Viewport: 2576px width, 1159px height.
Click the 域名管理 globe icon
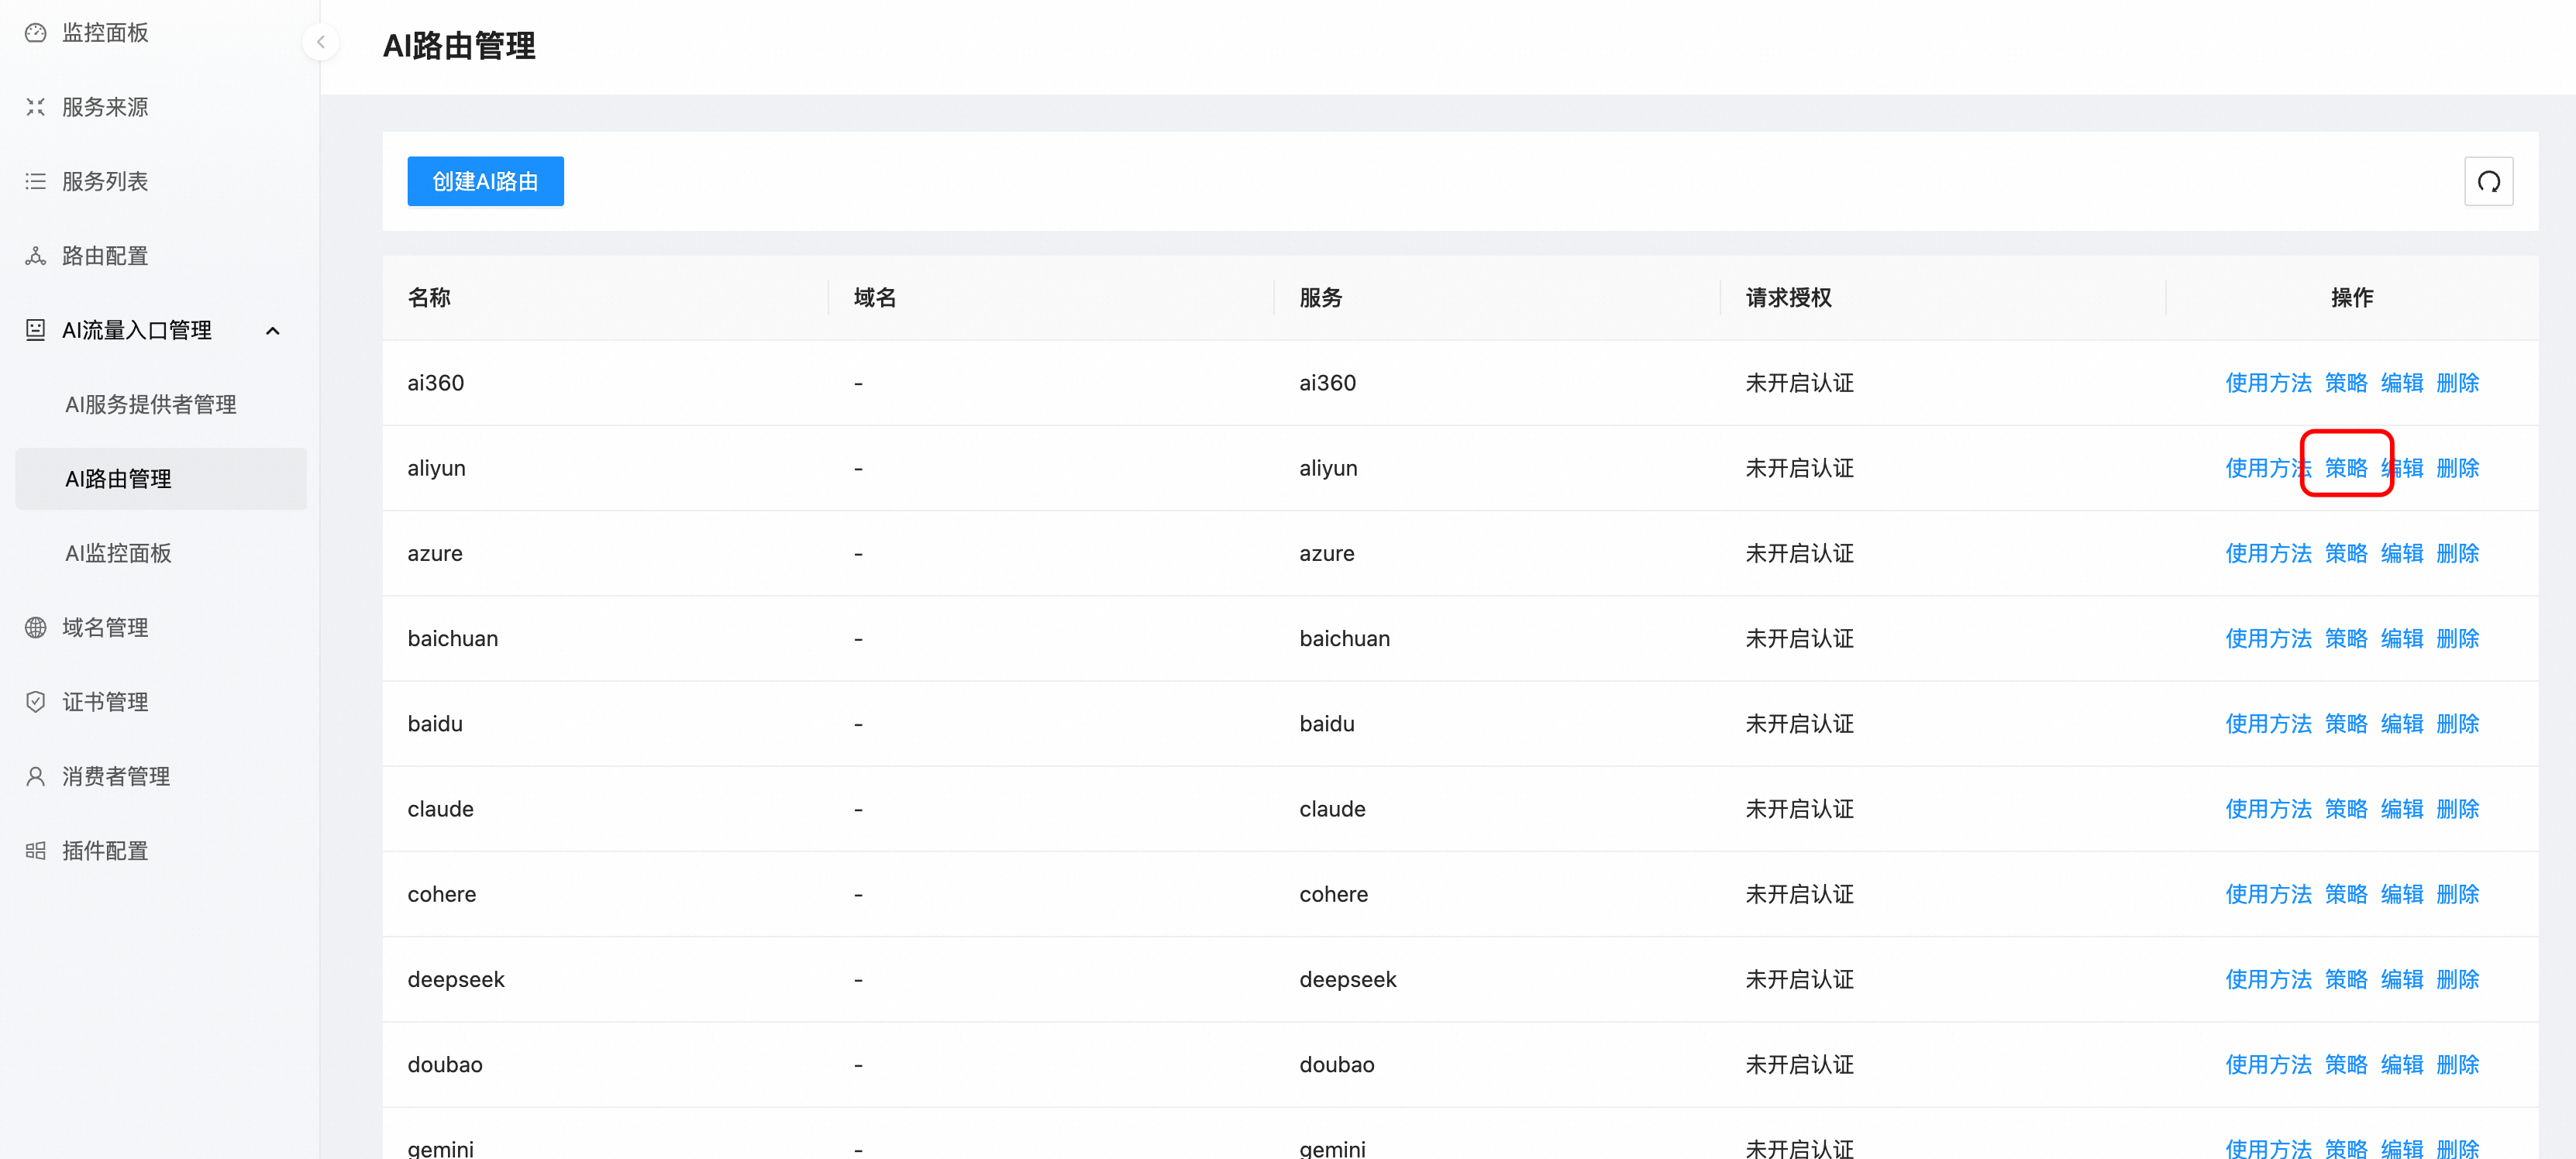[35, 628]
